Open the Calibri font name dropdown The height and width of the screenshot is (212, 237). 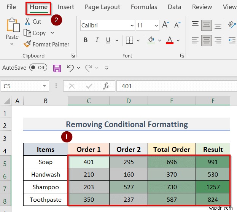pos(132,26)
